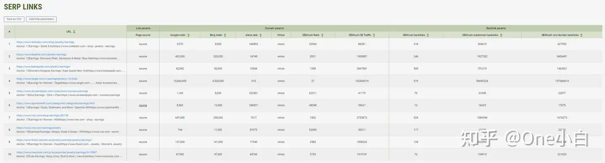
Task: View page source for stelladot.com row
Action: 143,44
